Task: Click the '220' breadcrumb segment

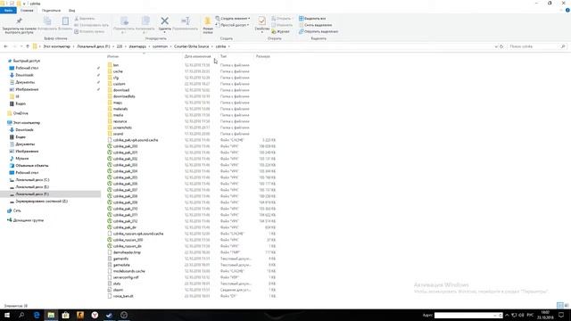Action: point(120,46)
